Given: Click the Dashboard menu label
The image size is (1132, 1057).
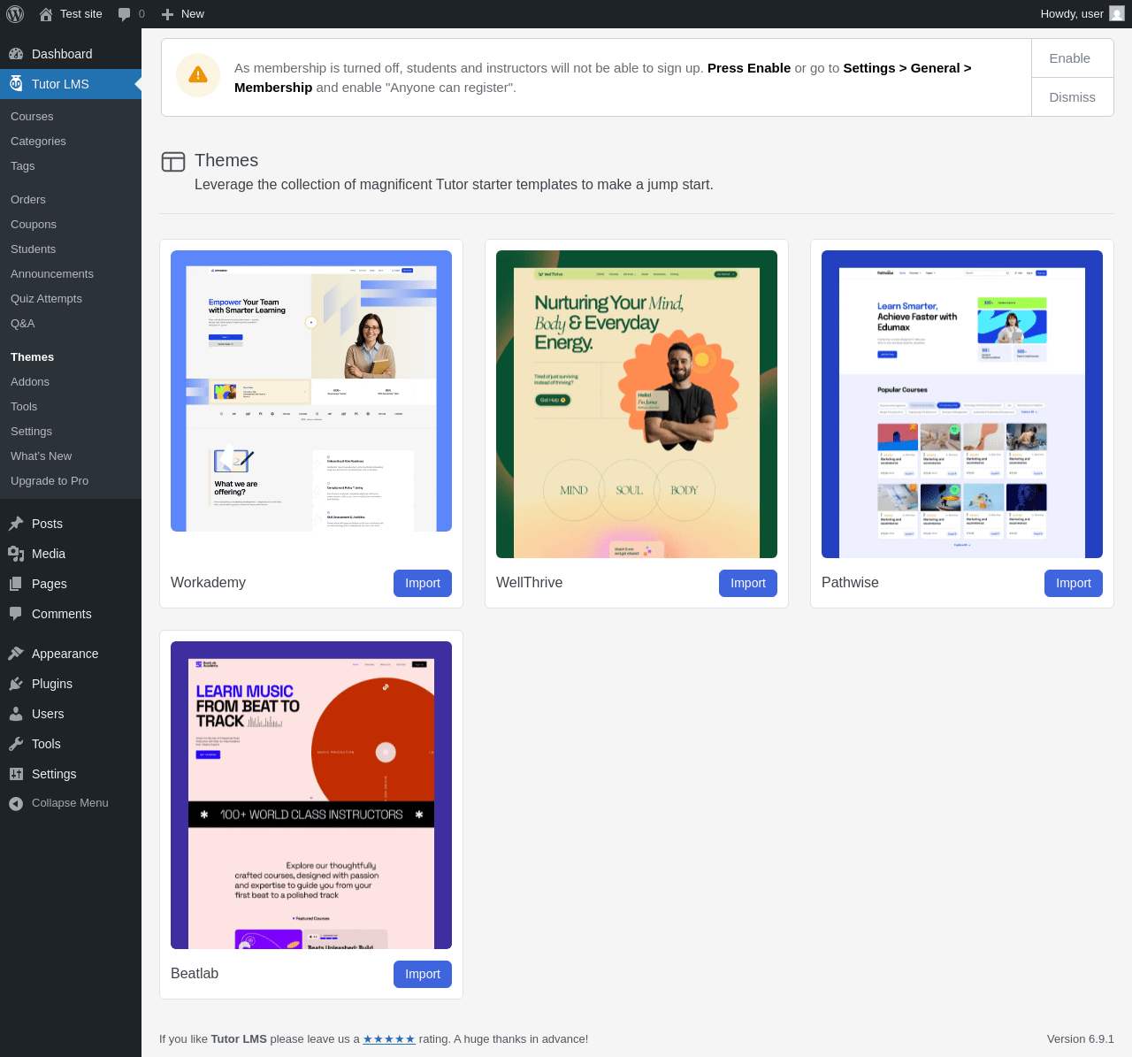Looking at the screenshot, I should click(62, 54).
